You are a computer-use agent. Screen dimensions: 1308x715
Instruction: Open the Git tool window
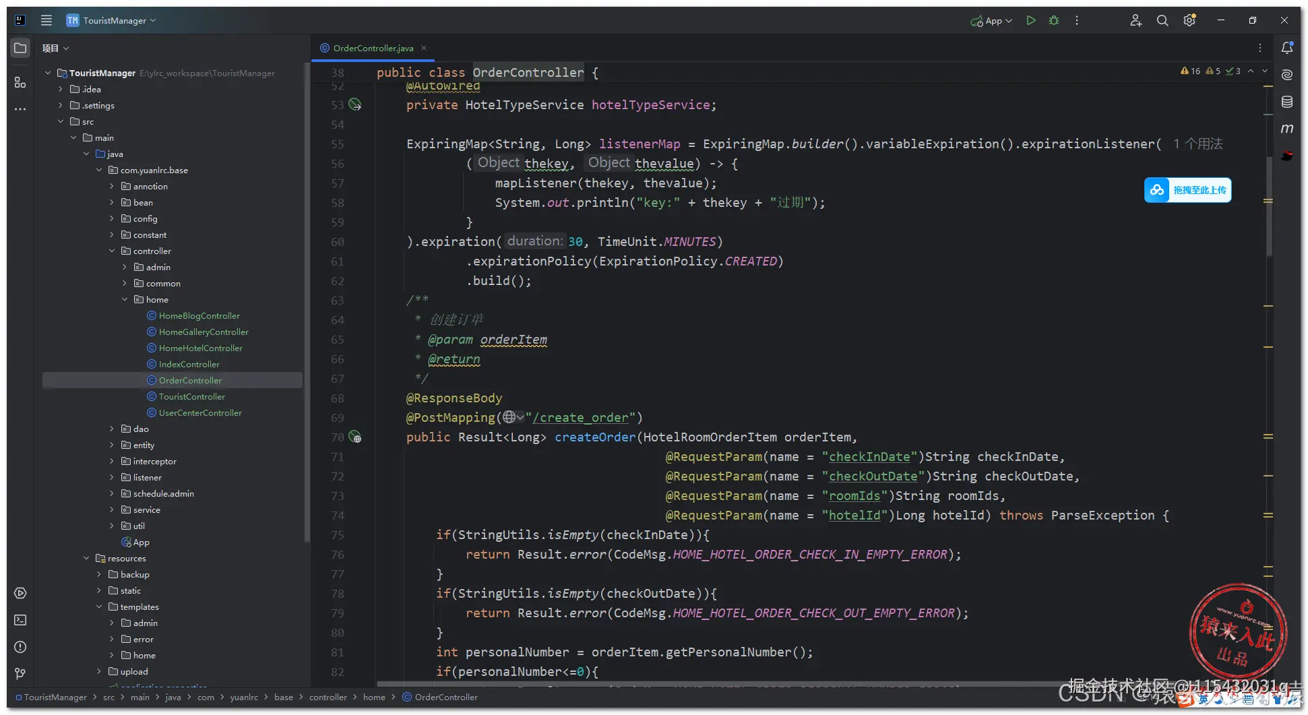(x=20, y=674)
